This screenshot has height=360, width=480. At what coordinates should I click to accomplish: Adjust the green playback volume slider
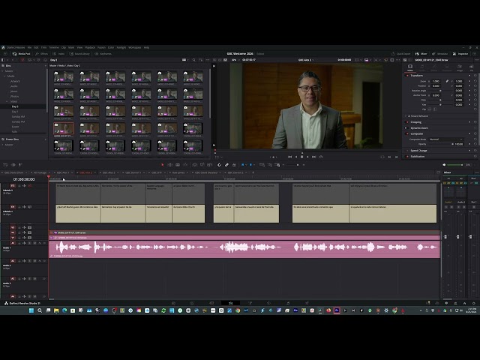click(x=455, y=165)
